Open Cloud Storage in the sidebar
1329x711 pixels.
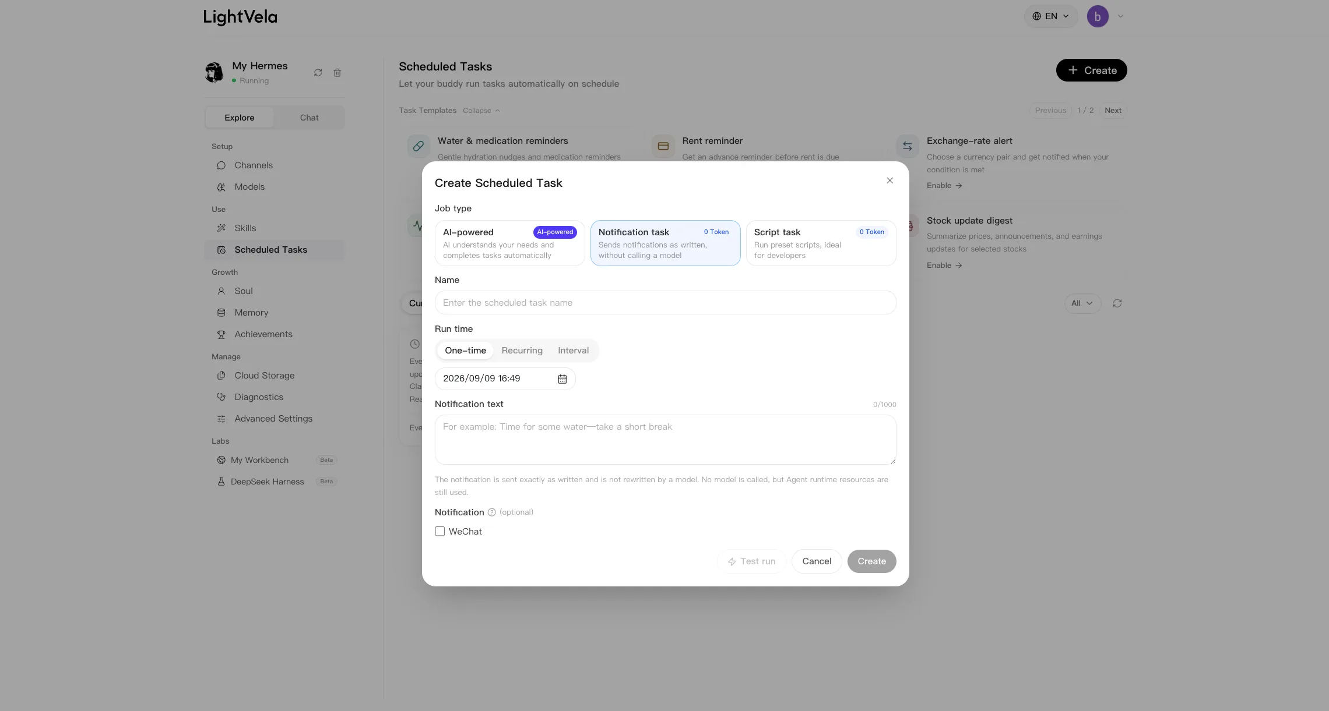[x=275, y=376]
